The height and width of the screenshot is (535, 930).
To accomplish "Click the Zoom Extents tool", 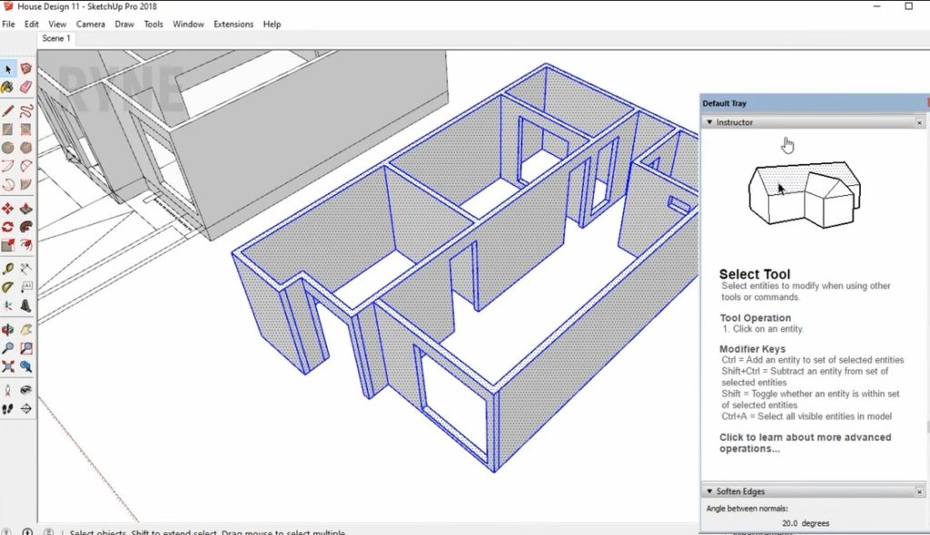I will [7, 366].
